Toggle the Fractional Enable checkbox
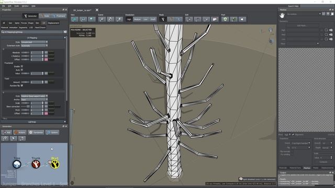The height and width of the screenshot is (188, 335). [x=22, y=66]
